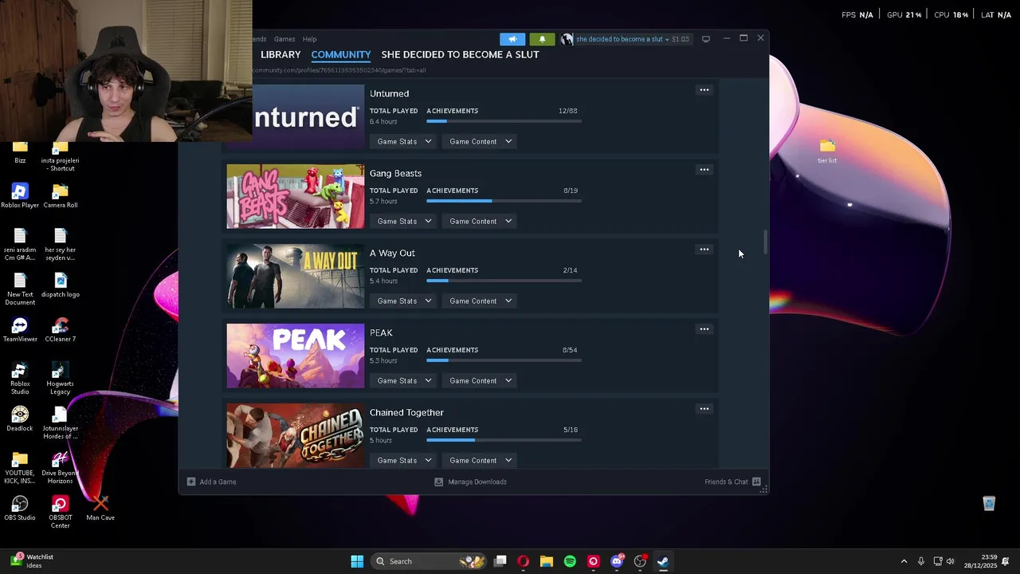Select the dispatch logo file icon

[61, 285]
